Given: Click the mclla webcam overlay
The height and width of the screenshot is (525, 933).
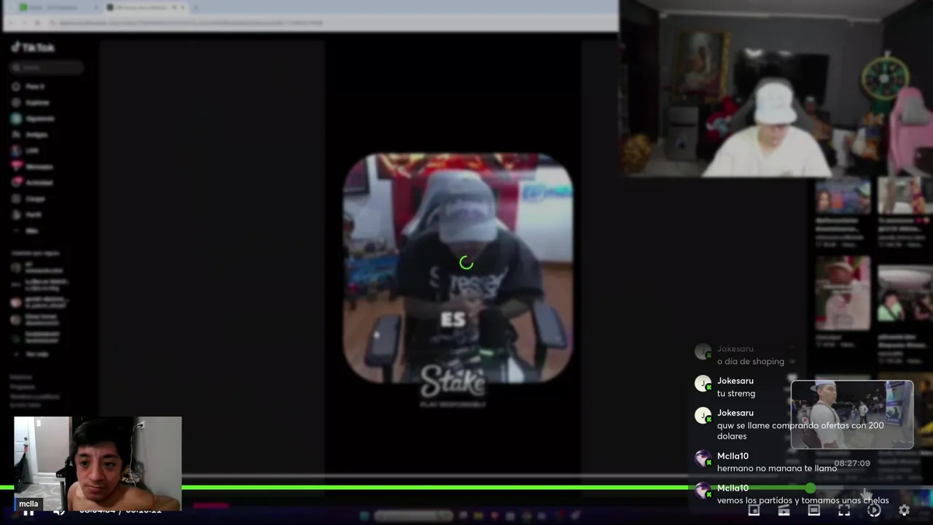Looking at the screenshot, I should (98, 464).
